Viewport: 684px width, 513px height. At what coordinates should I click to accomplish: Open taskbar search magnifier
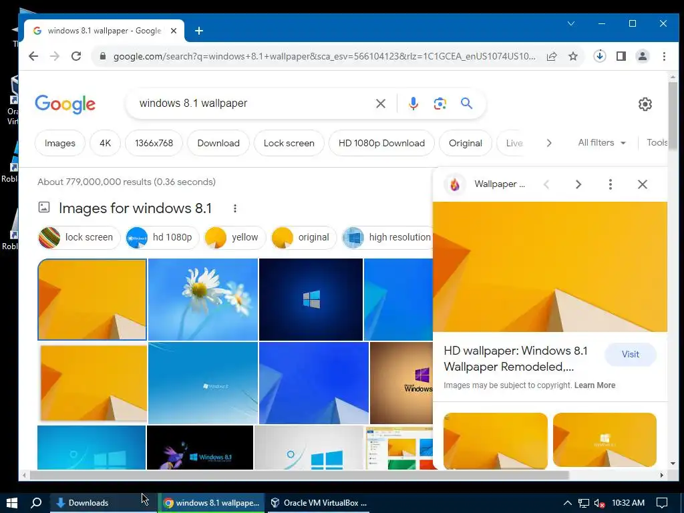coord(36,503)
